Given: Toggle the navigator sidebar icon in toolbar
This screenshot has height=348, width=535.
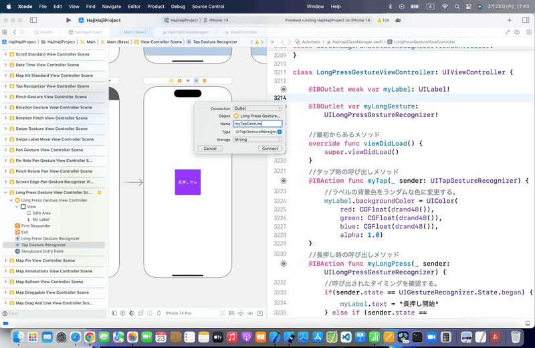Looking at the screenshot, I should click(x=33, y=20).
